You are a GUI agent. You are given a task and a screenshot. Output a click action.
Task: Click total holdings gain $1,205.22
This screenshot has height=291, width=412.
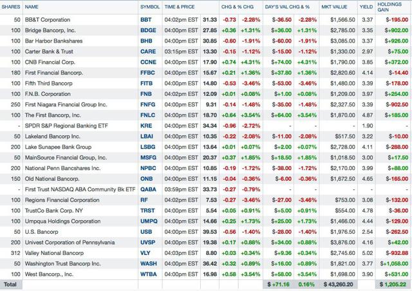point(393,285)
